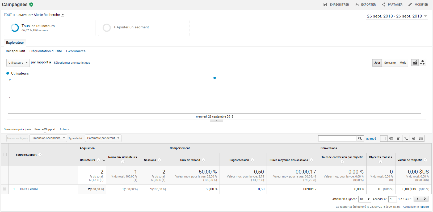Set chart granularity to Semaine
Image resolution: width=433 pixels, height=212 pixels.
tap(390, 63)
